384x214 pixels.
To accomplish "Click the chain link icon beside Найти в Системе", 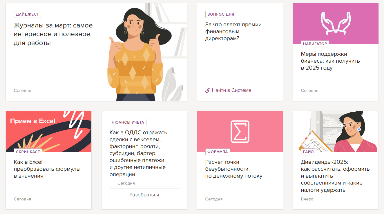I will 208,90.
